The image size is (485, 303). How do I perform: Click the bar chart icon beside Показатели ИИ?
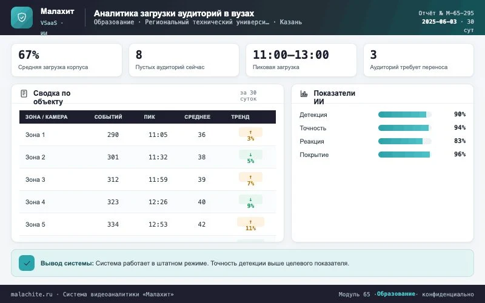pos(304,93)
